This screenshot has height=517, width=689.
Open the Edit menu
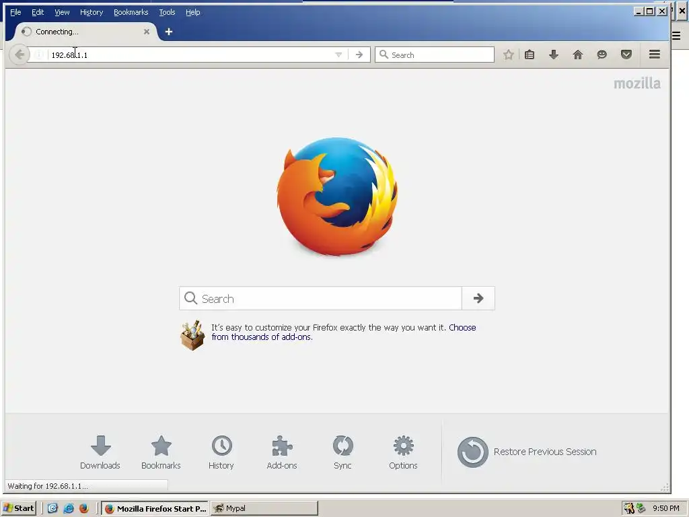(x=38, y=12)
